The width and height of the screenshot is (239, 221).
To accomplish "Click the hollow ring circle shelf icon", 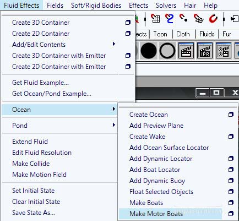I will pos(167,51).
